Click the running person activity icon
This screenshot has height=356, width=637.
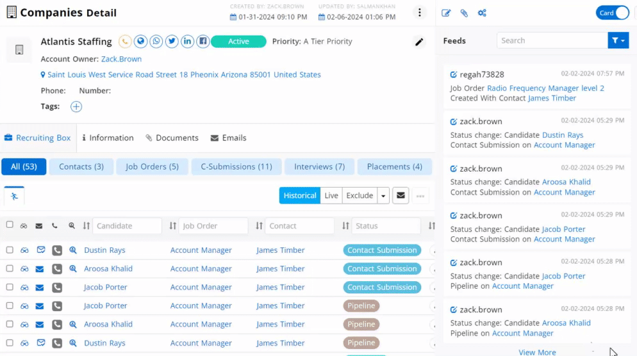click(x=14, y=197)
